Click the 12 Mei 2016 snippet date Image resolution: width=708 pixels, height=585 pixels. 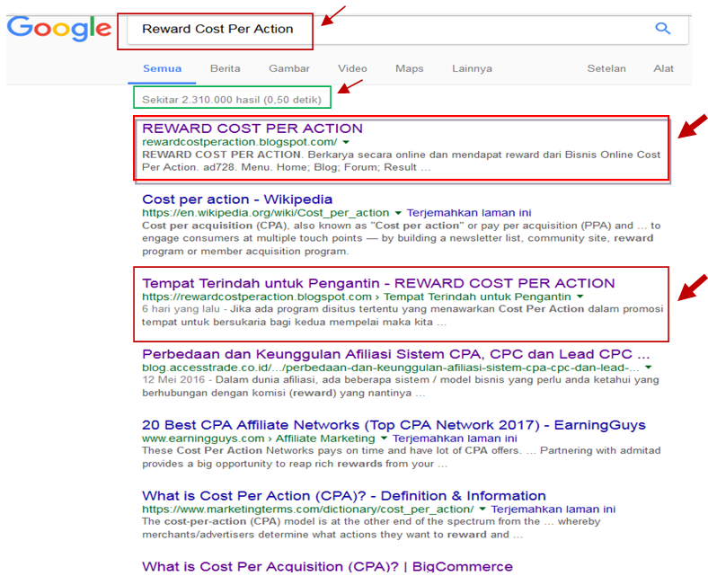173,380
